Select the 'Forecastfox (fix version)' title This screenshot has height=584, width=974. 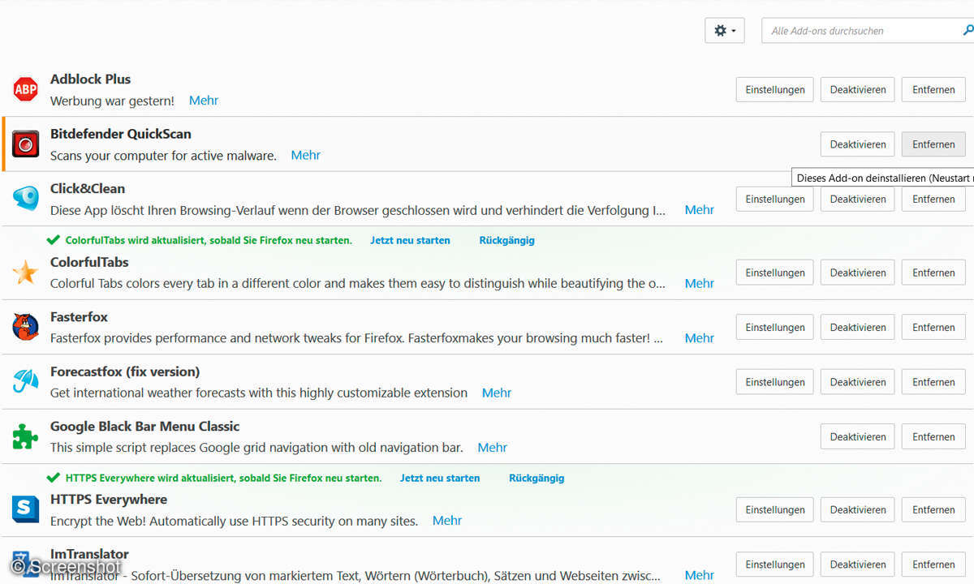(125, 371)
